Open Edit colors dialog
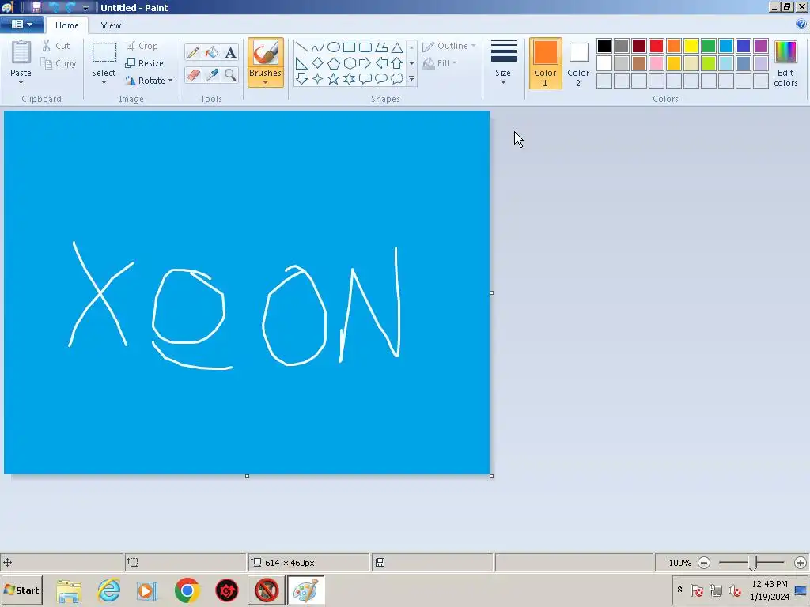This screenshot has height=607, width=810. 785,63
